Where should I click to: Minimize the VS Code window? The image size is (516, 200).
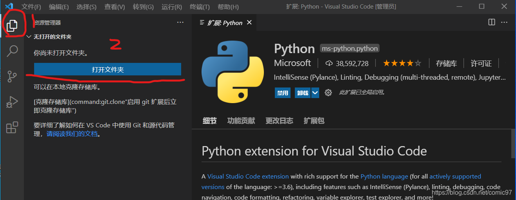[460, 6]
